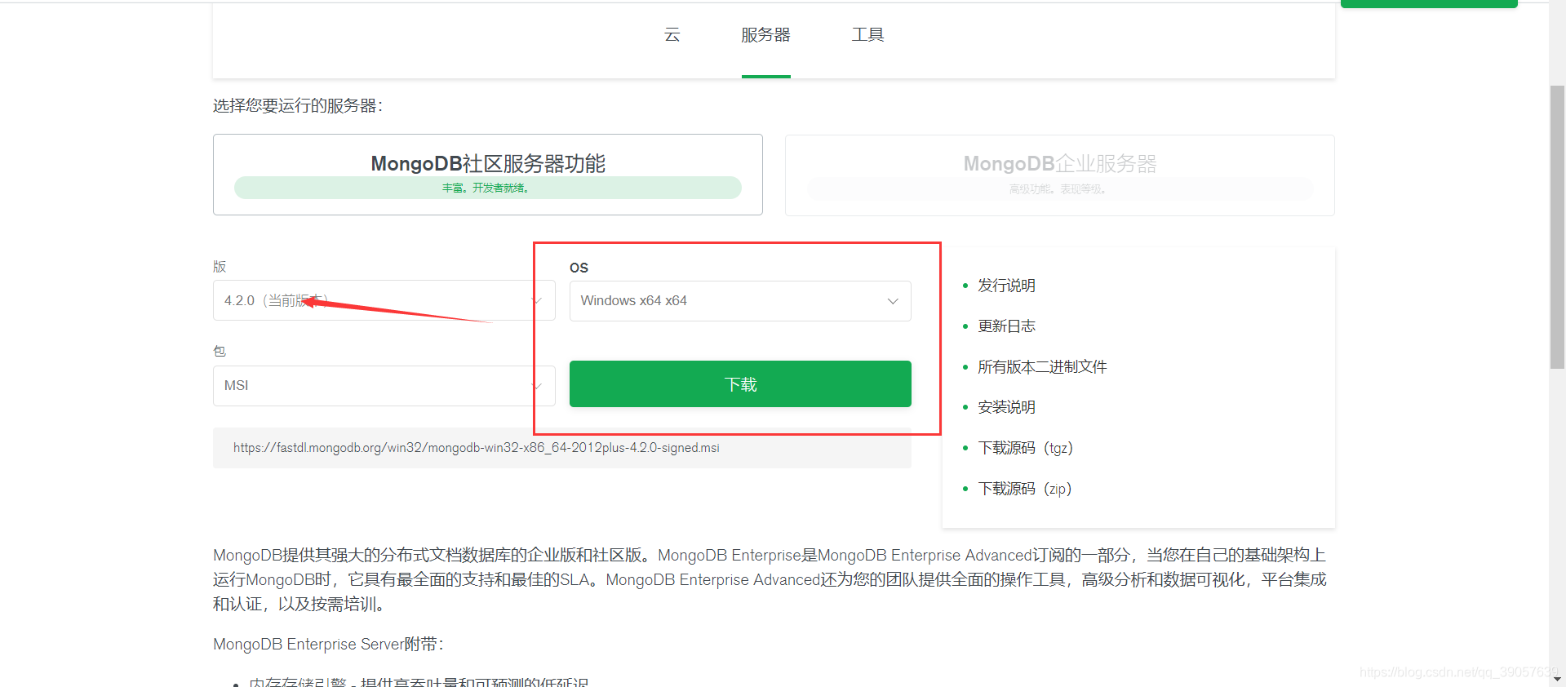Open the 版 version dropdown showing 4.2.0

coord(384,301)
